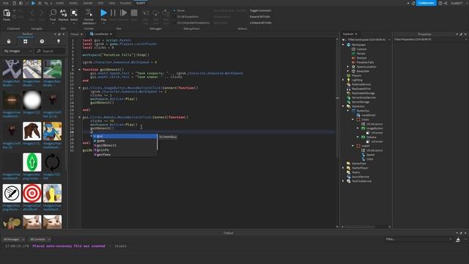The height and width of the screenshot is (264, 469).
Task: Click the Stop test square icon
Action: [134, 13]
